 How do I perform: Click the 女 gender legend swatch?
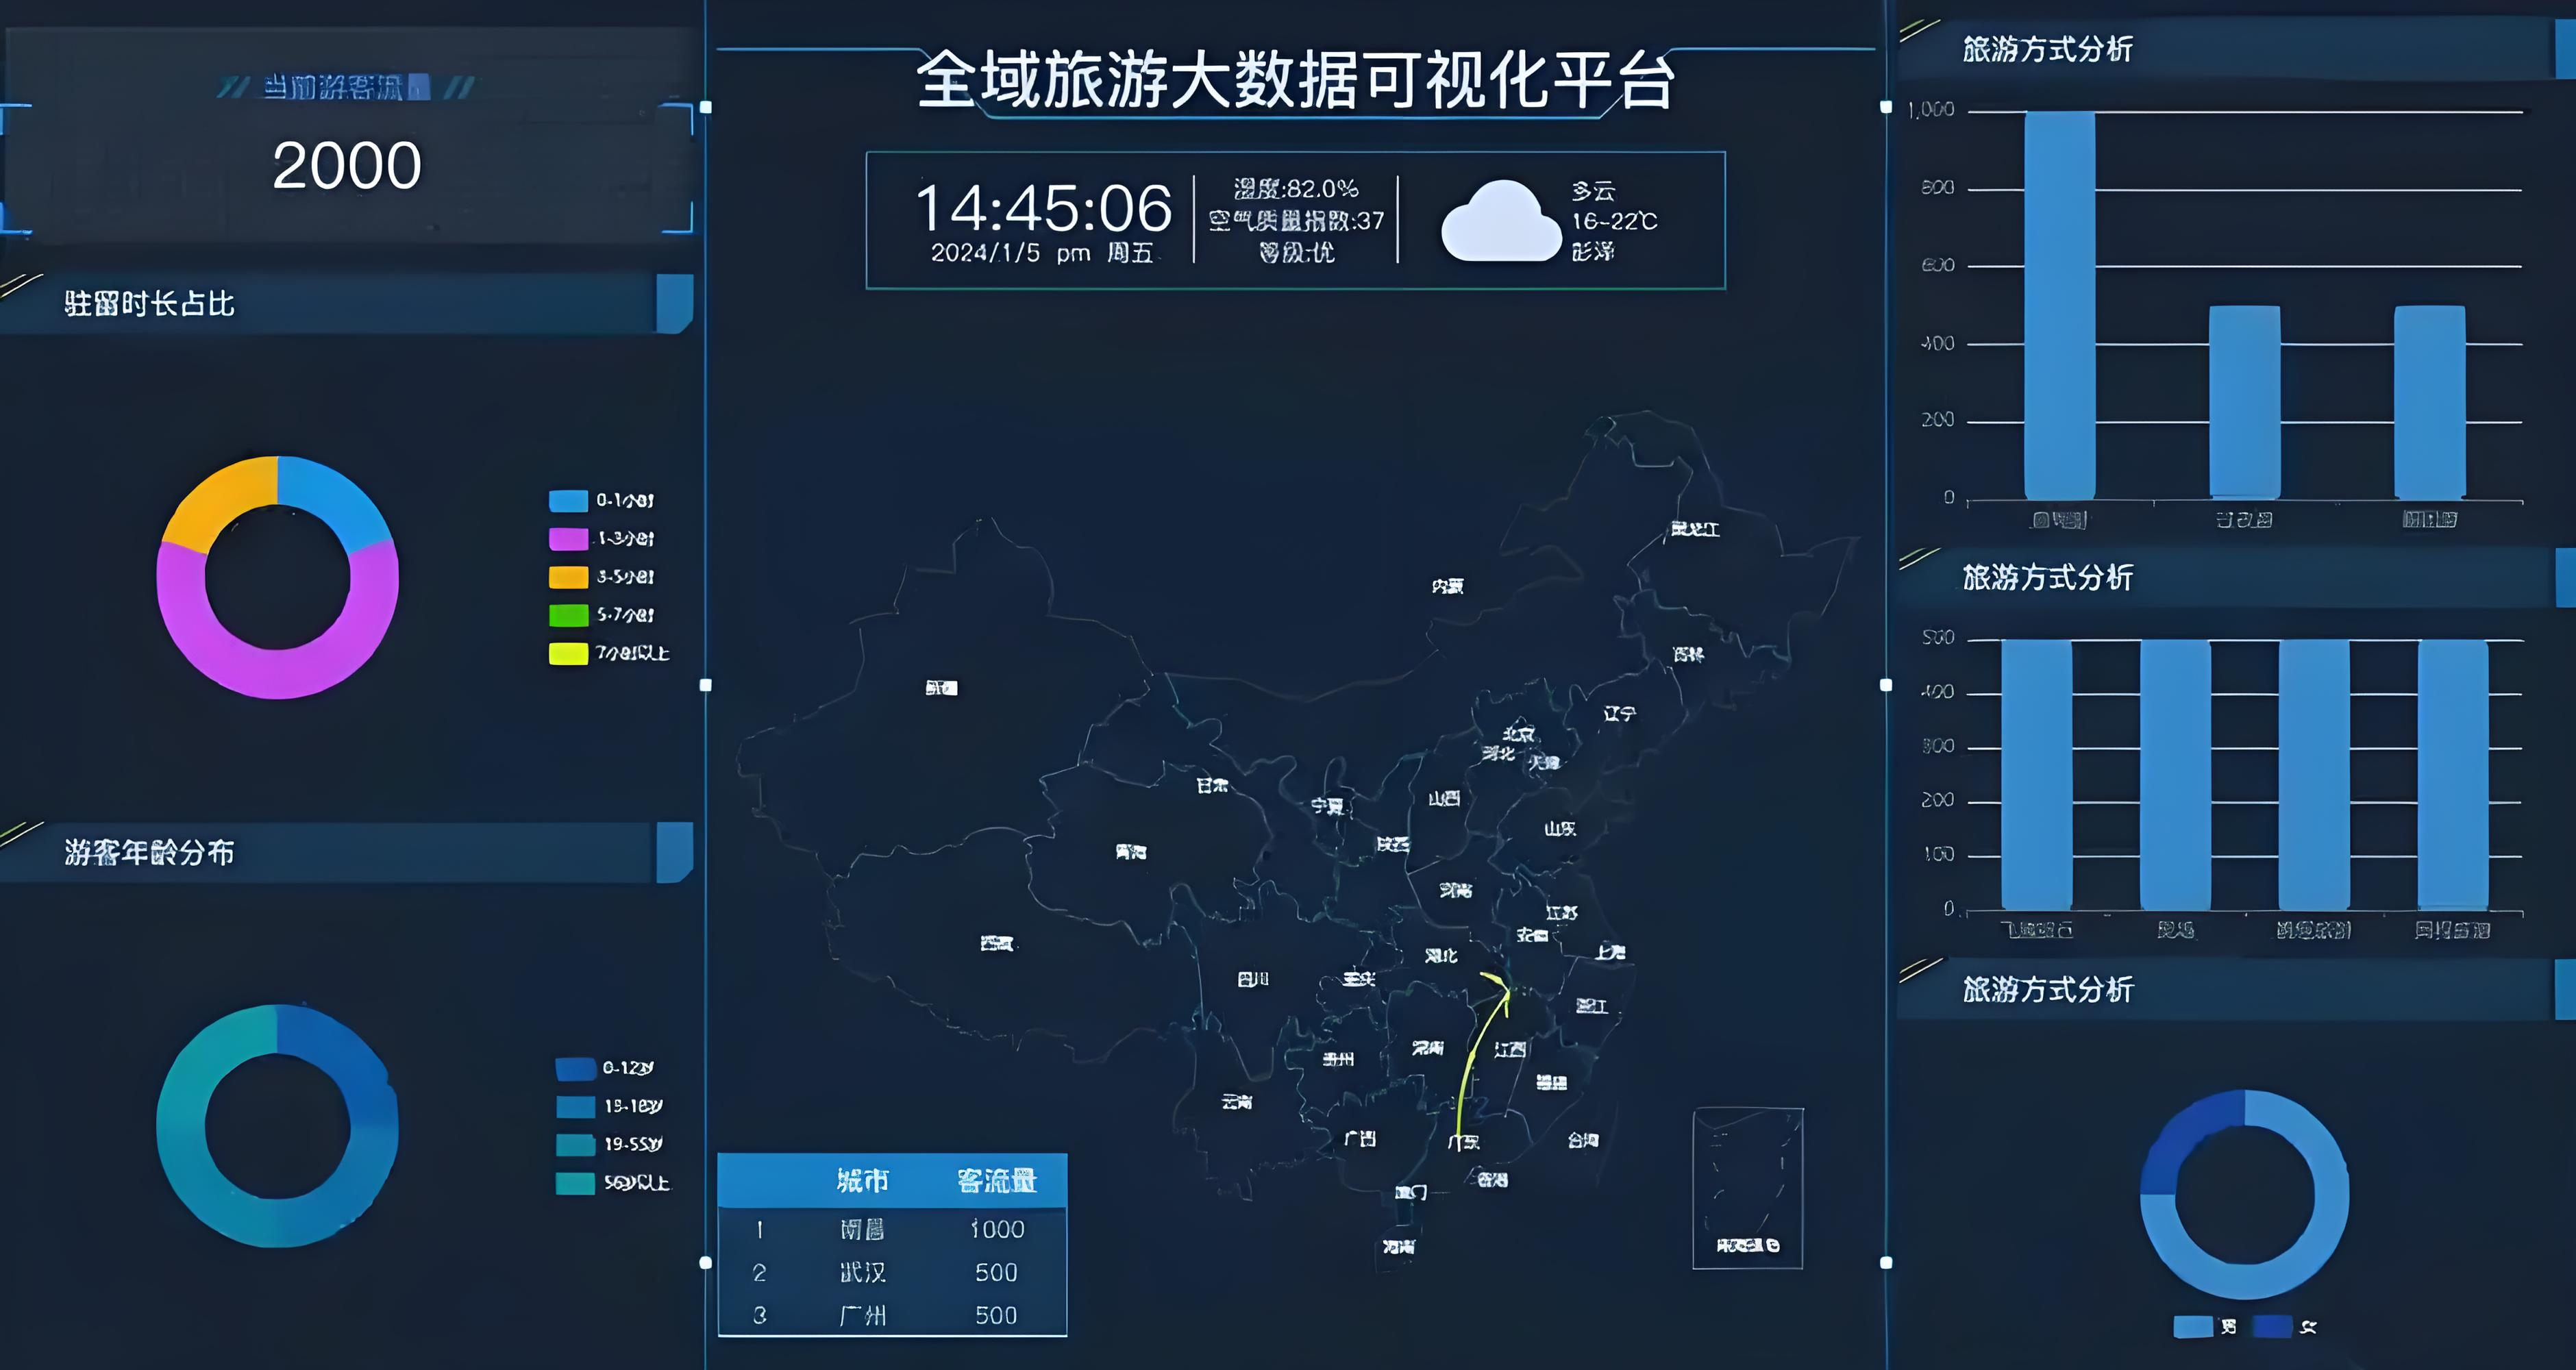(2272, 1327)
